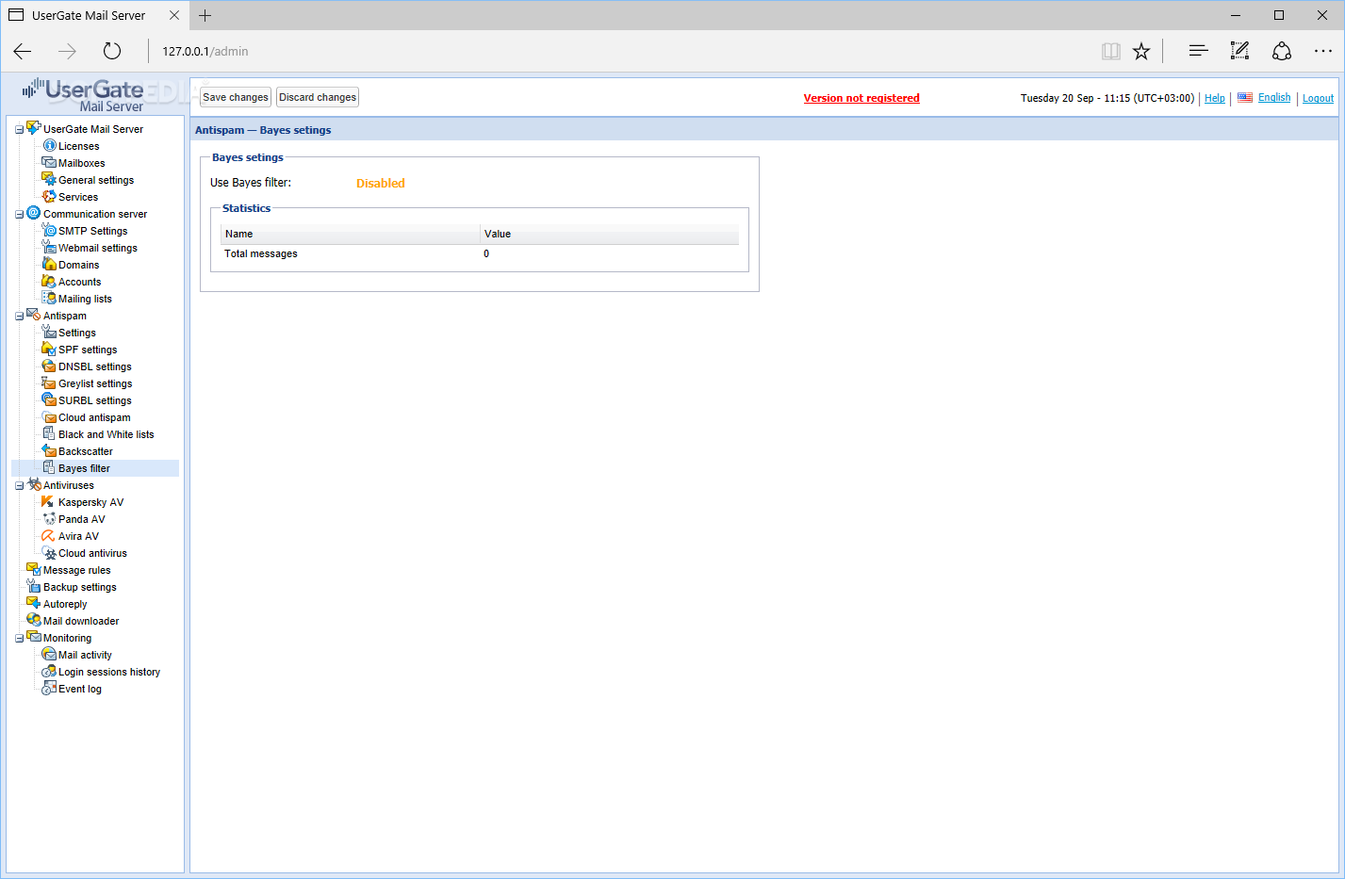1345x879 pixels.
Task: Click the English language link
Action: [1274, 97]
